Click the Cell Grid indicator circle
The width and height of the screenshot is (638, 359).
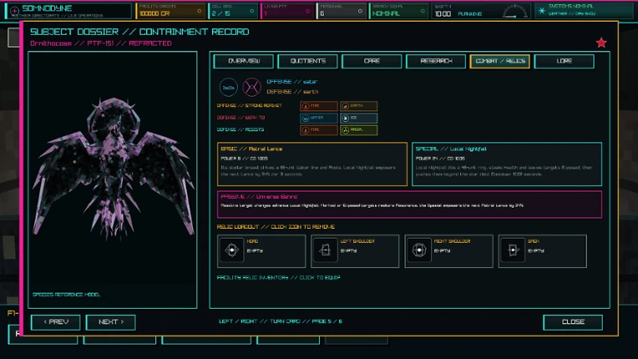(x=252, y=11)
